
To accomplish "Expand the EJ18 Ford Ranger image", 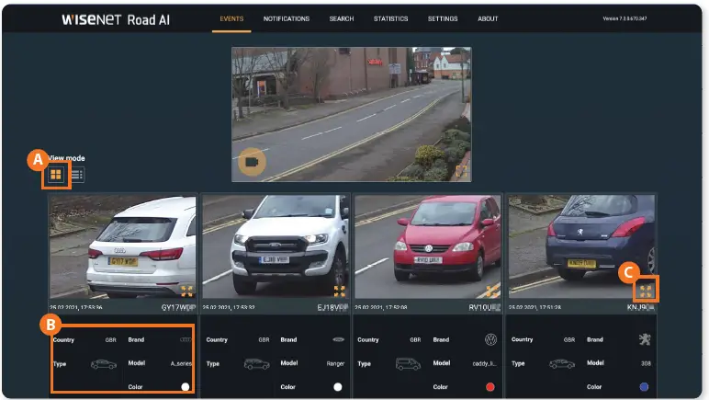I will click(x=339, y=291).
